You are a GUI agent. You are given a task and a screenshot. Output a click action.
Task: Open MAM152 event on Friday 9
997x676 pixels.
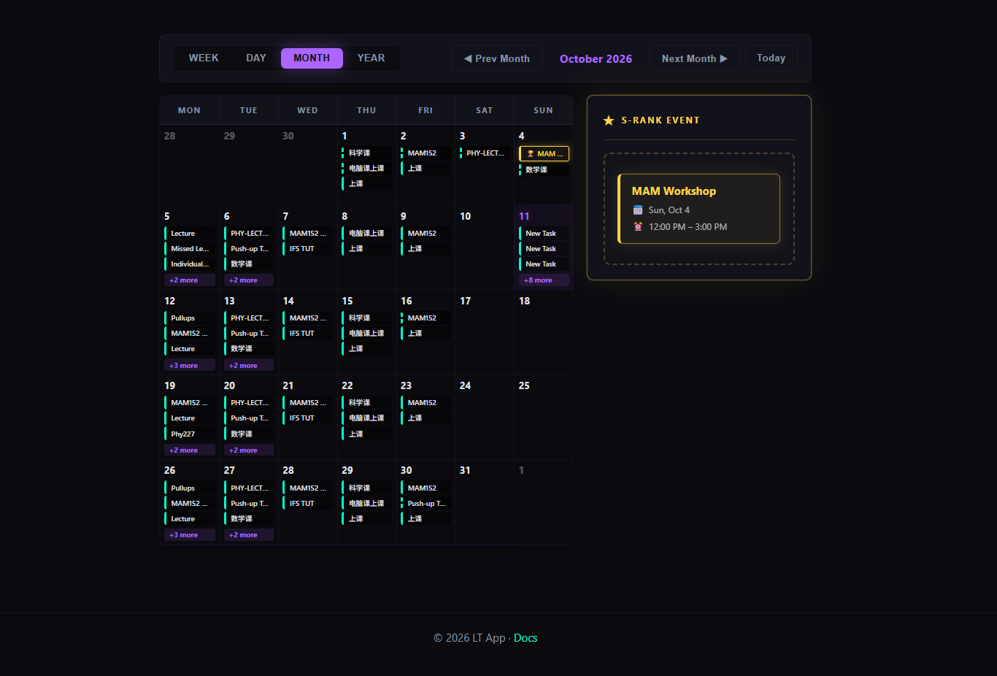[426, 234]
